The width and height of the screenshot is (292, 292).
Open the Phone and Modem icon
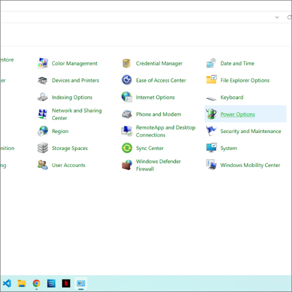(x=127, y=114)
